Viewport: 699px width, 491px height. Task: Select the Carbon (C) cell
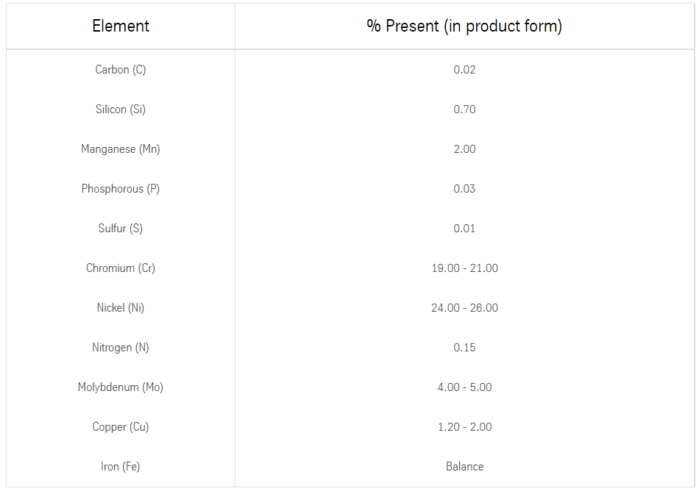click(121, 70)
